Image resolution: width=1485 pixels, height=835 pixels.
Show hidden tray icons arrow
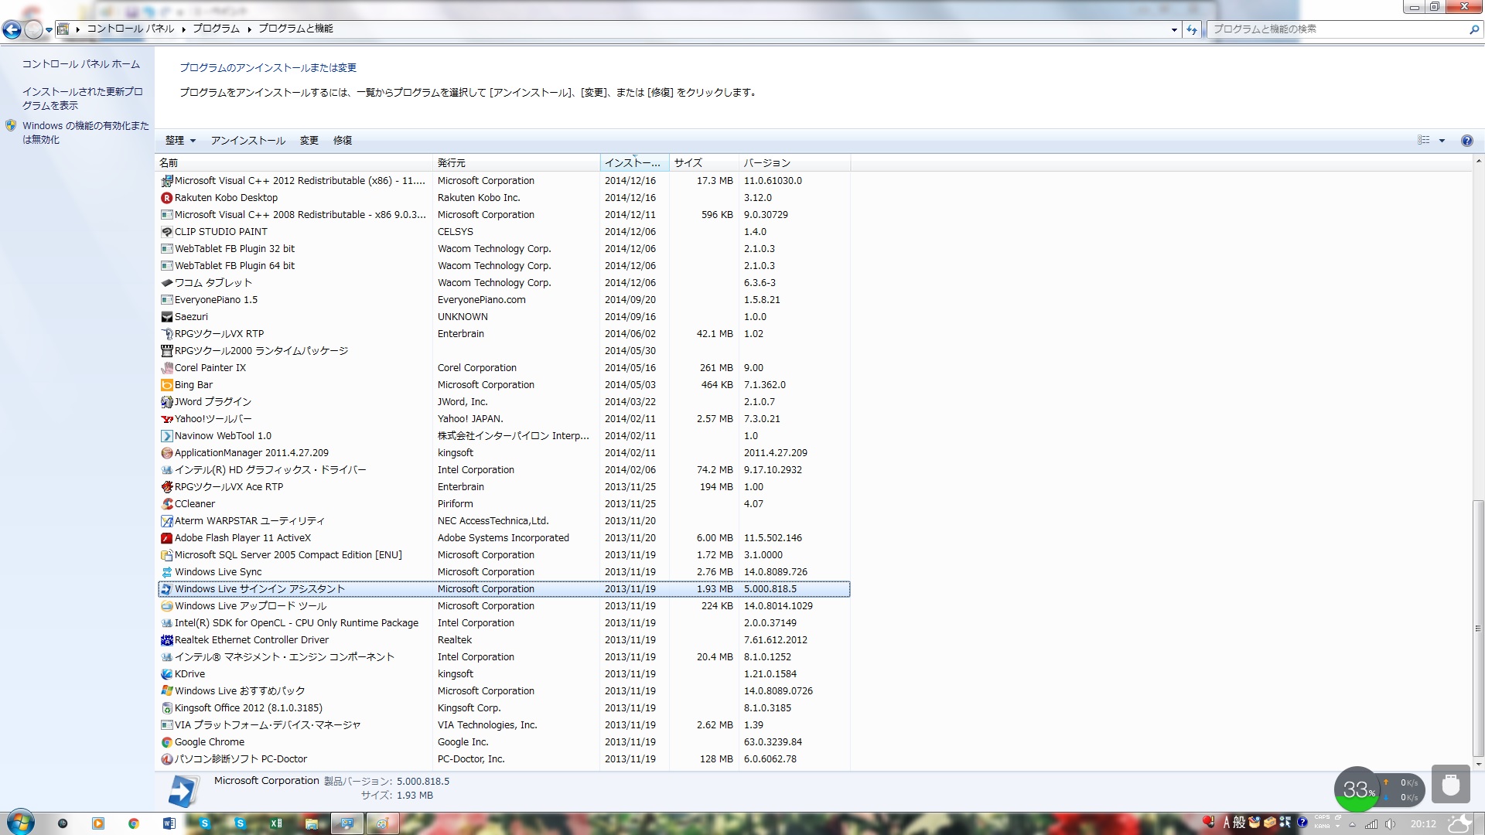coord(1352,824)
